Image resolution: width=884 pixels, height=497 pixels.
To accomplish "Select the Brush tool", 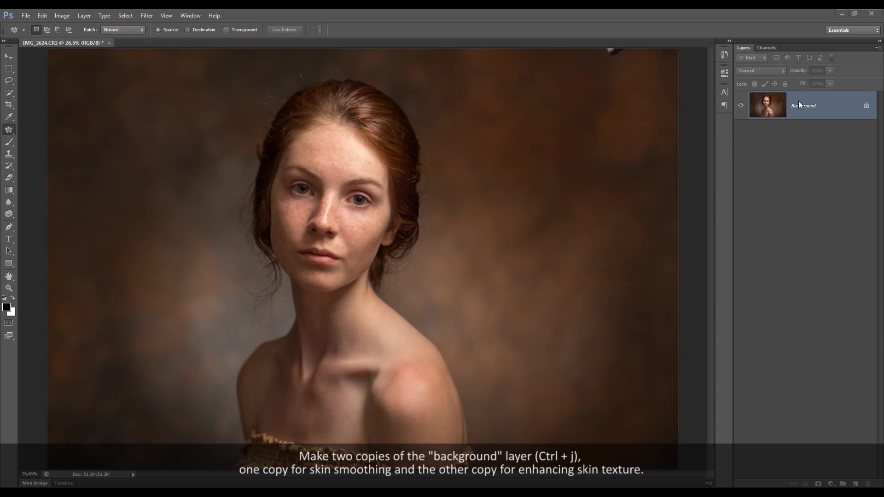I will [9, 141].
